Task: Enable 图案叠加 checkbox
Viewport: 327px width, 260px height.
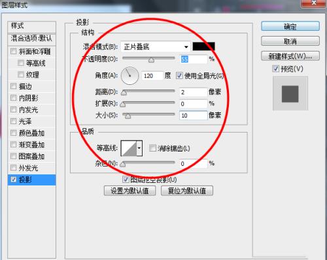Action: (13, 156)
